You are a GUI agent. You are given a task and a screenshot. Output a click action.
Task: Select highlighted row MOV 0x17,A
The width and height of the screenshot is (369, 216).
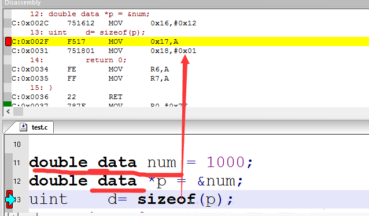click(190, 41)
